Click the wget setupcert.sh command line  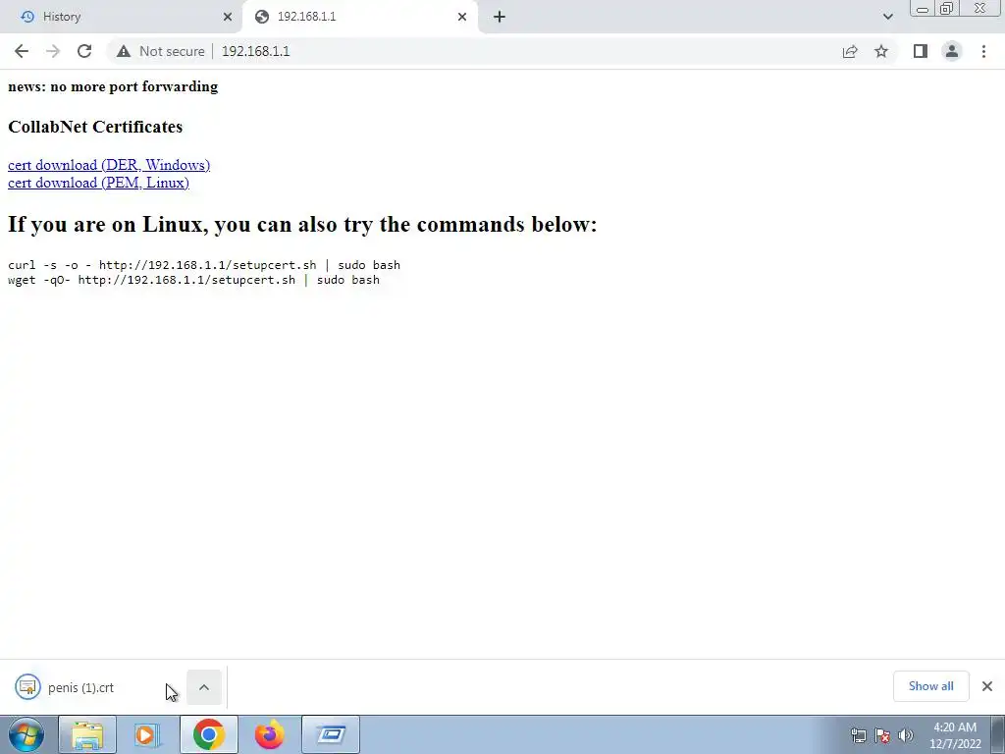(x=193, y=280)
